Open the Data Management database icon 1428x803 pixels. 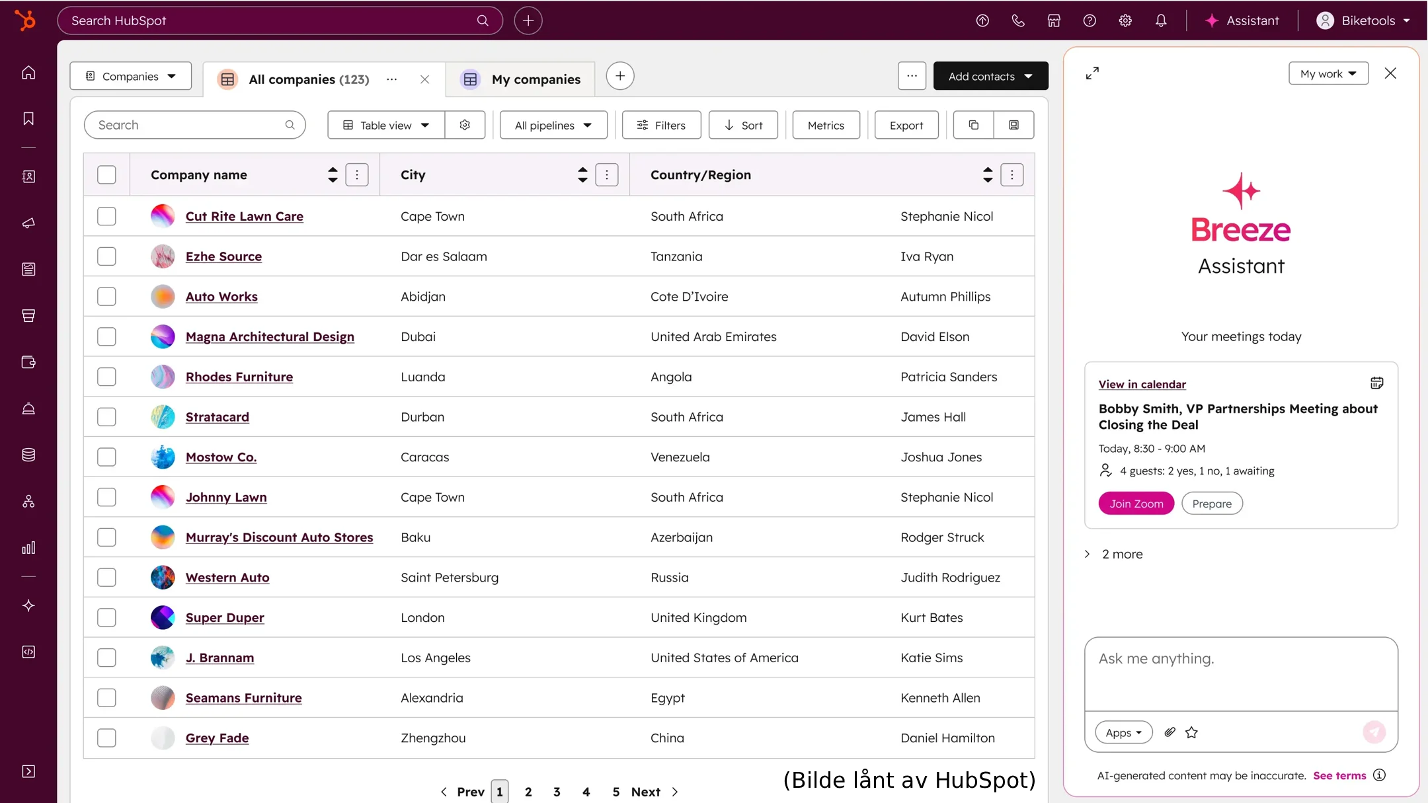(x=28, y=454)
